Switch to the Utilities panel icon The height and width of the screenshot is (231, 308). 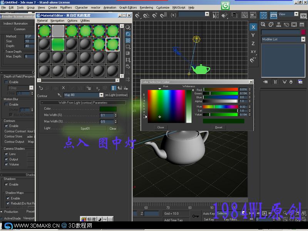point(302,25)
